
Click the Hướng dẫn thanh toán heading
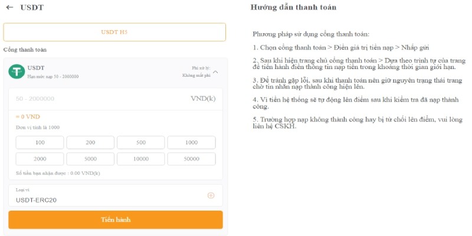click(293, 8)
